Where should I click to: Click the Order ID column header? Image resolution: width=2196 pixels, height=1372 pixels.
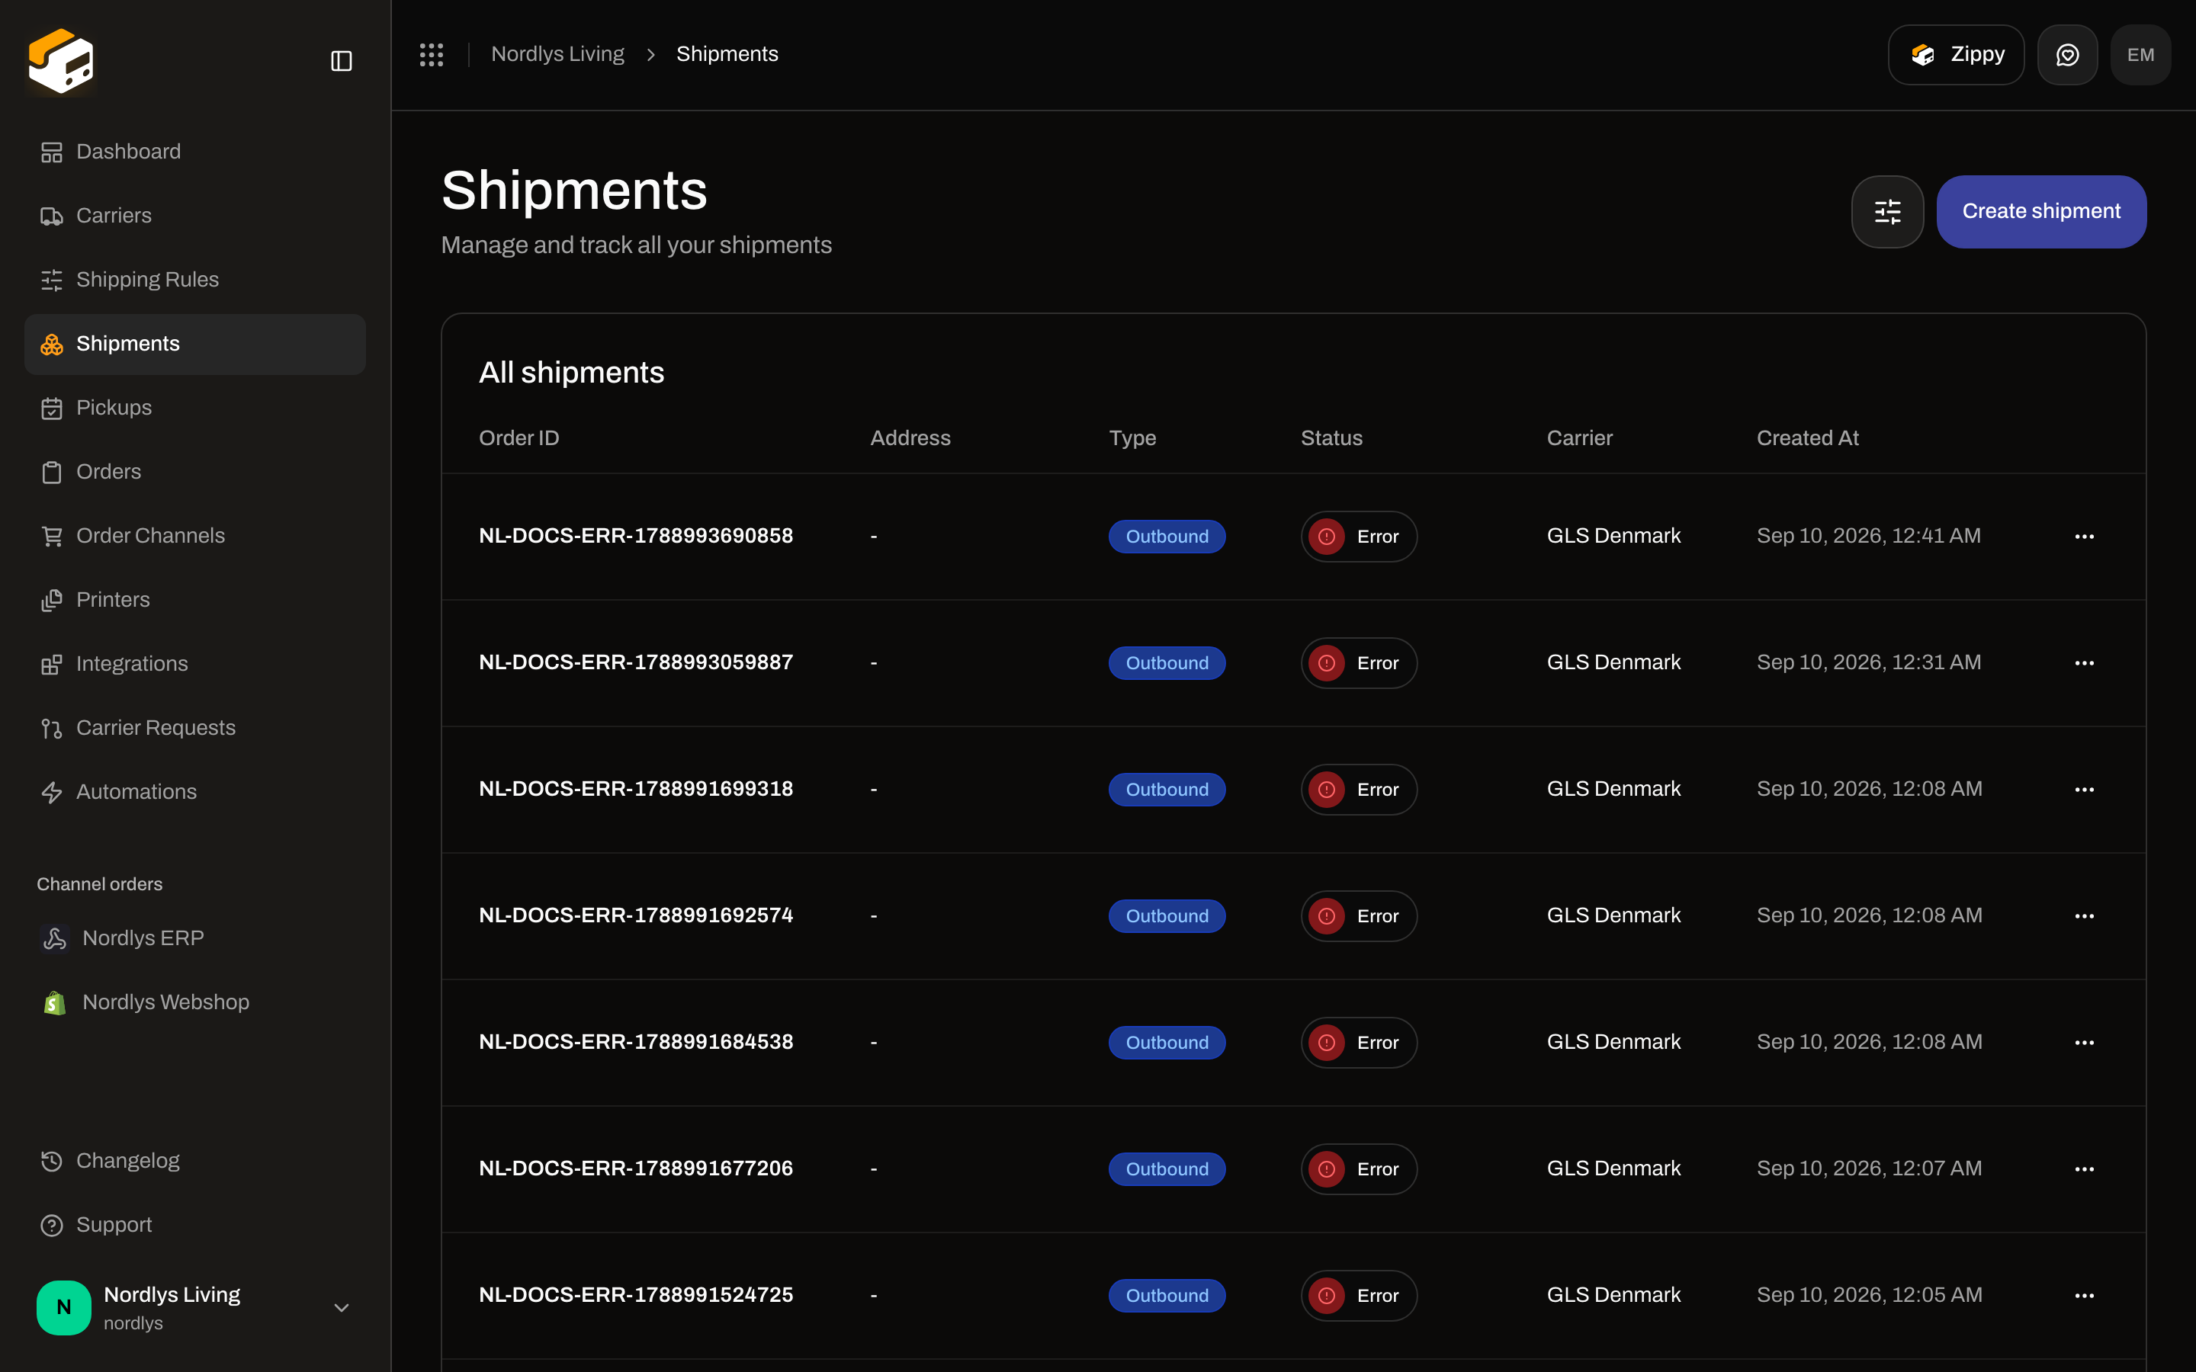(519, 438)
